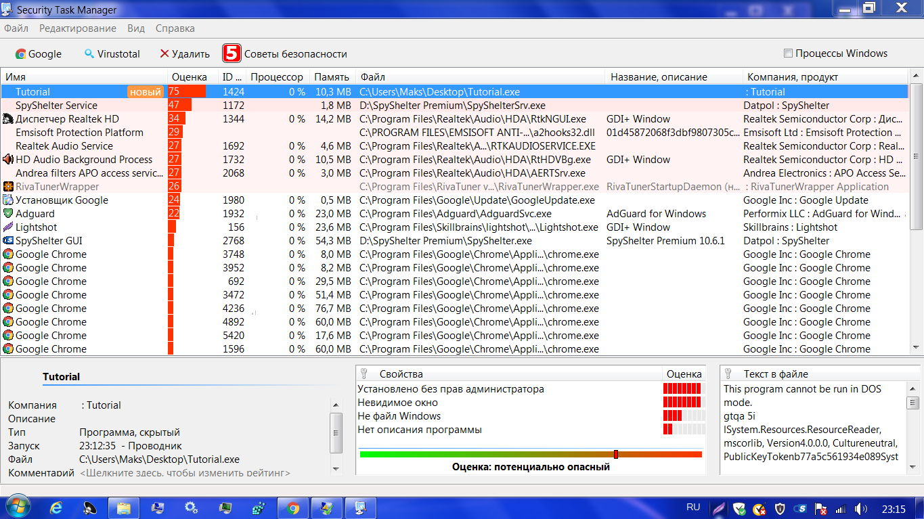Click the AdGuard for Windows description cell

[656, 214]
